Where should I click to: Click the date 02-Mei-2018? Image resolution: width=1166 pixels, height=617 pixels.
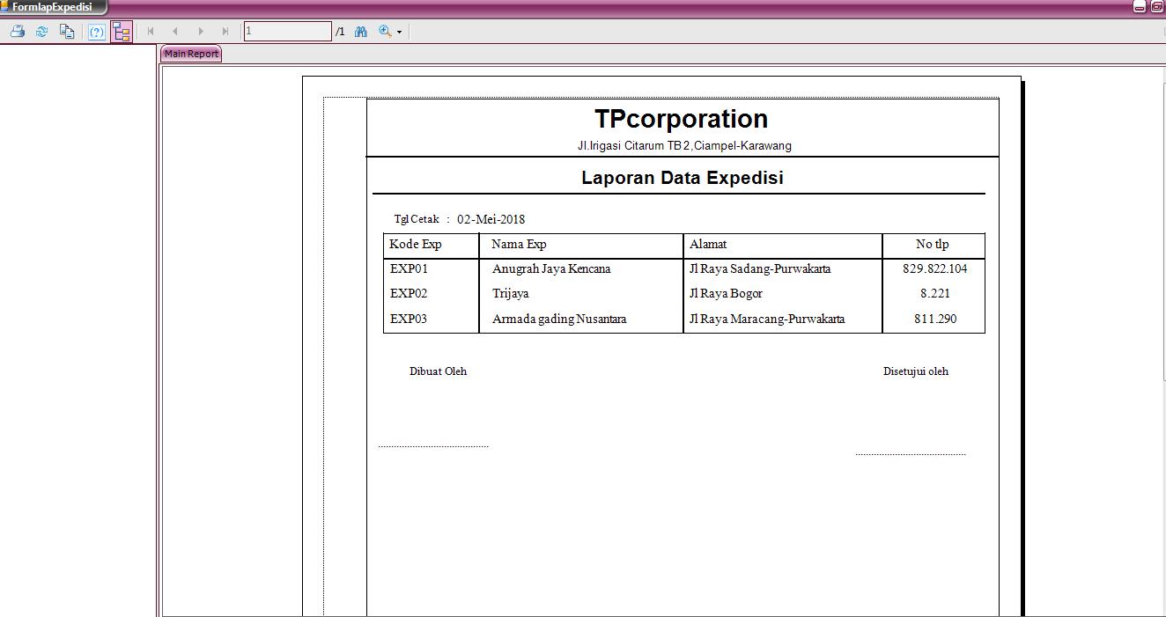coord(491,219)
